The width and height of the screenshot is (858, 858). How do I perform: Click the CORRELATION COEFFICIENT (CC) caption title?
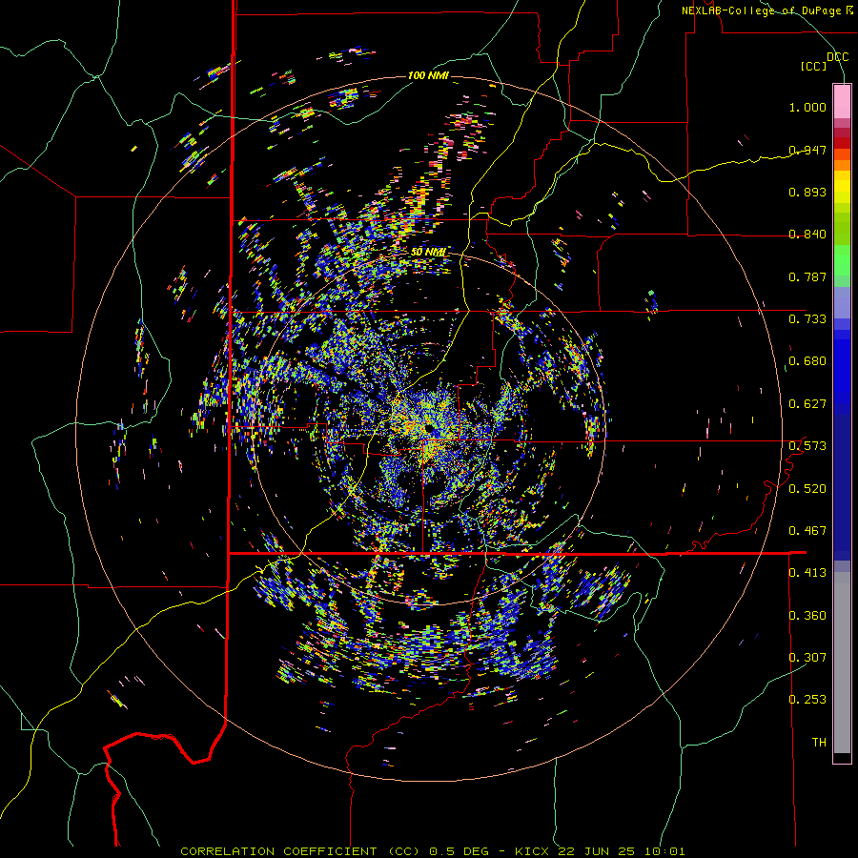pos(300,851)
